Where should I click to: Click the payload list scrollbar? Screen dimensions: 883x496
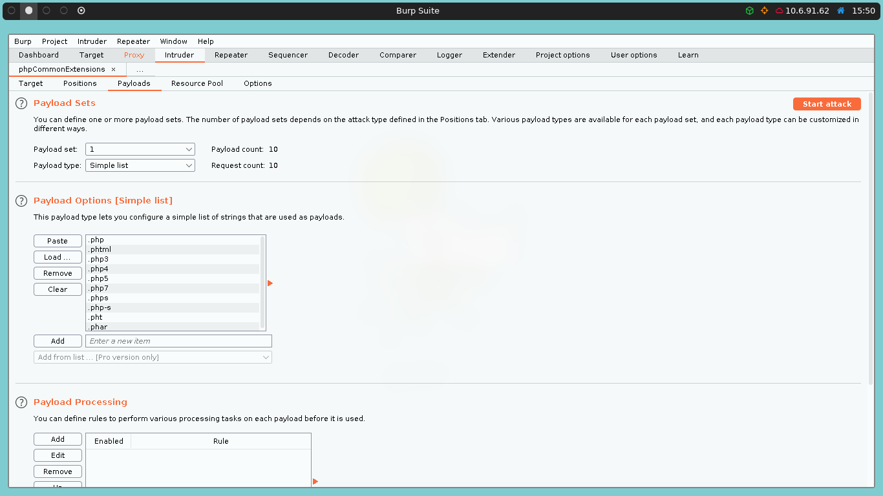[262, 282]
